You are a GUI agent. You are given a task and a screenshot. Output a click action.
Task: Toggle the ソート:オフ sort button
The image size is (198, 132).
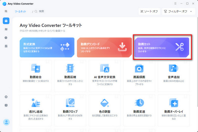[x=149, y=11]
